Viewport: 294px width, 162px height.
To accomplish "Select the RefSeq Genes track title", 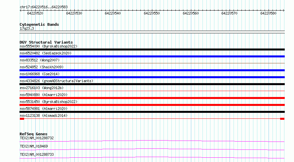I will 33,134.
